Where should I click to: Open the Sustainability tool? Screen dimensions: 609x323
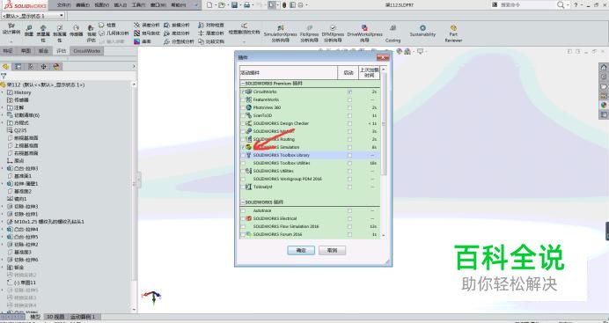click(422, 30)
